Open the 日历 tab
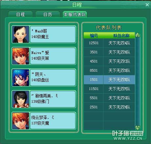 (x=47, y=14)
